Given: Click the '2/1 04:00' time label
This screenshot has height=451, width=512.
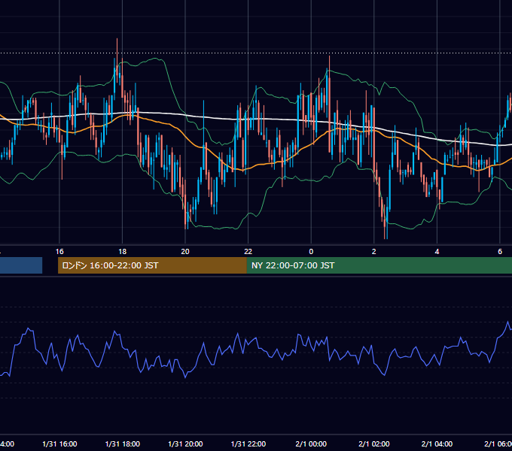Looking at the screenshot, I should pos(437,443).
